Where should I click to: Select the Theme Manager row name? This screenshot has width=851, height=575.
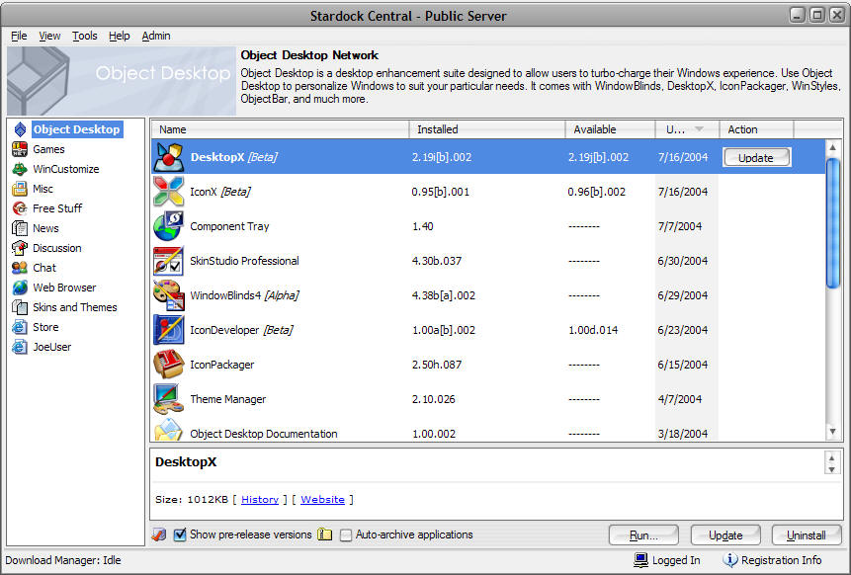tap(228, 399)
